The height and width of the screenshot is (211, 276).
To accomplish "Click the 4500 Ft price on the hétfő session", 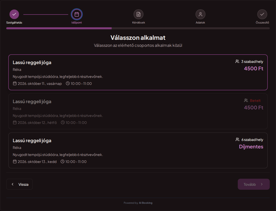I will coord(253,108).
